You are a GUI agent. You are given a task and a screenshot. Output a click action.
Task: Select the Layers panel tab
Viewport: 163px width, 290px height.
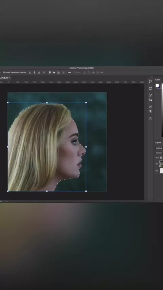tap(158, 143)
